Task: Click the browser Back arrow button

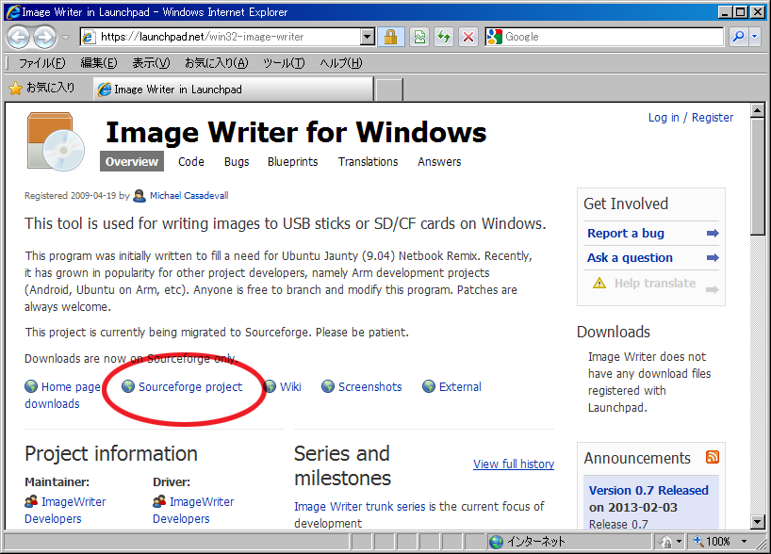Action: coord(18,37)
